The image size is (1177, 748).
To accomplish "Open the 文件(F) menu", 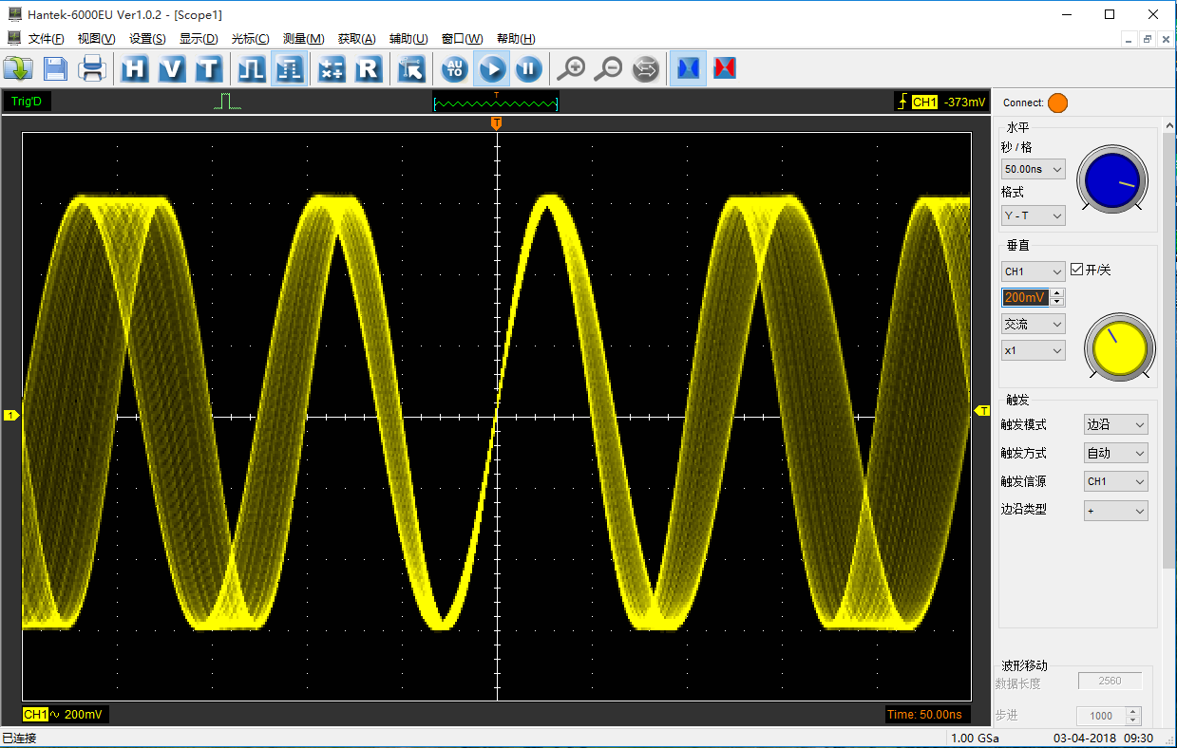I will [46, 39].
